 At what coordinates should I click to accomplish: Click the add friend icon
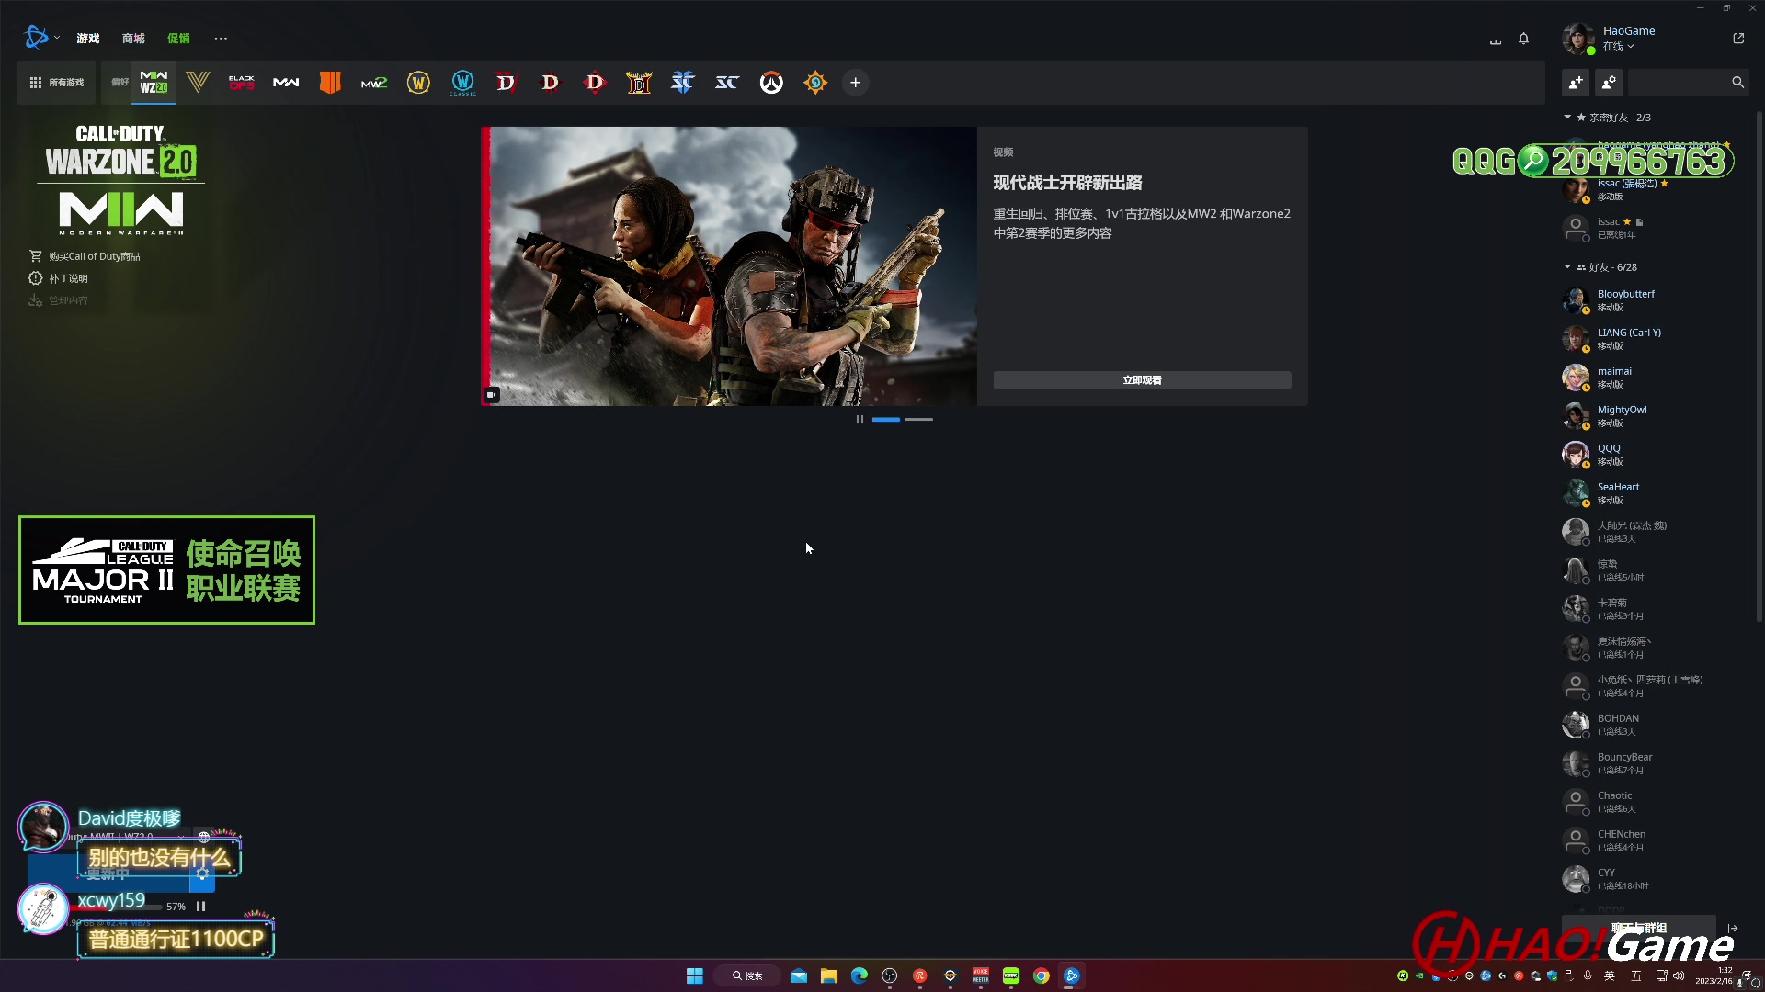[x=1576, y=83]
